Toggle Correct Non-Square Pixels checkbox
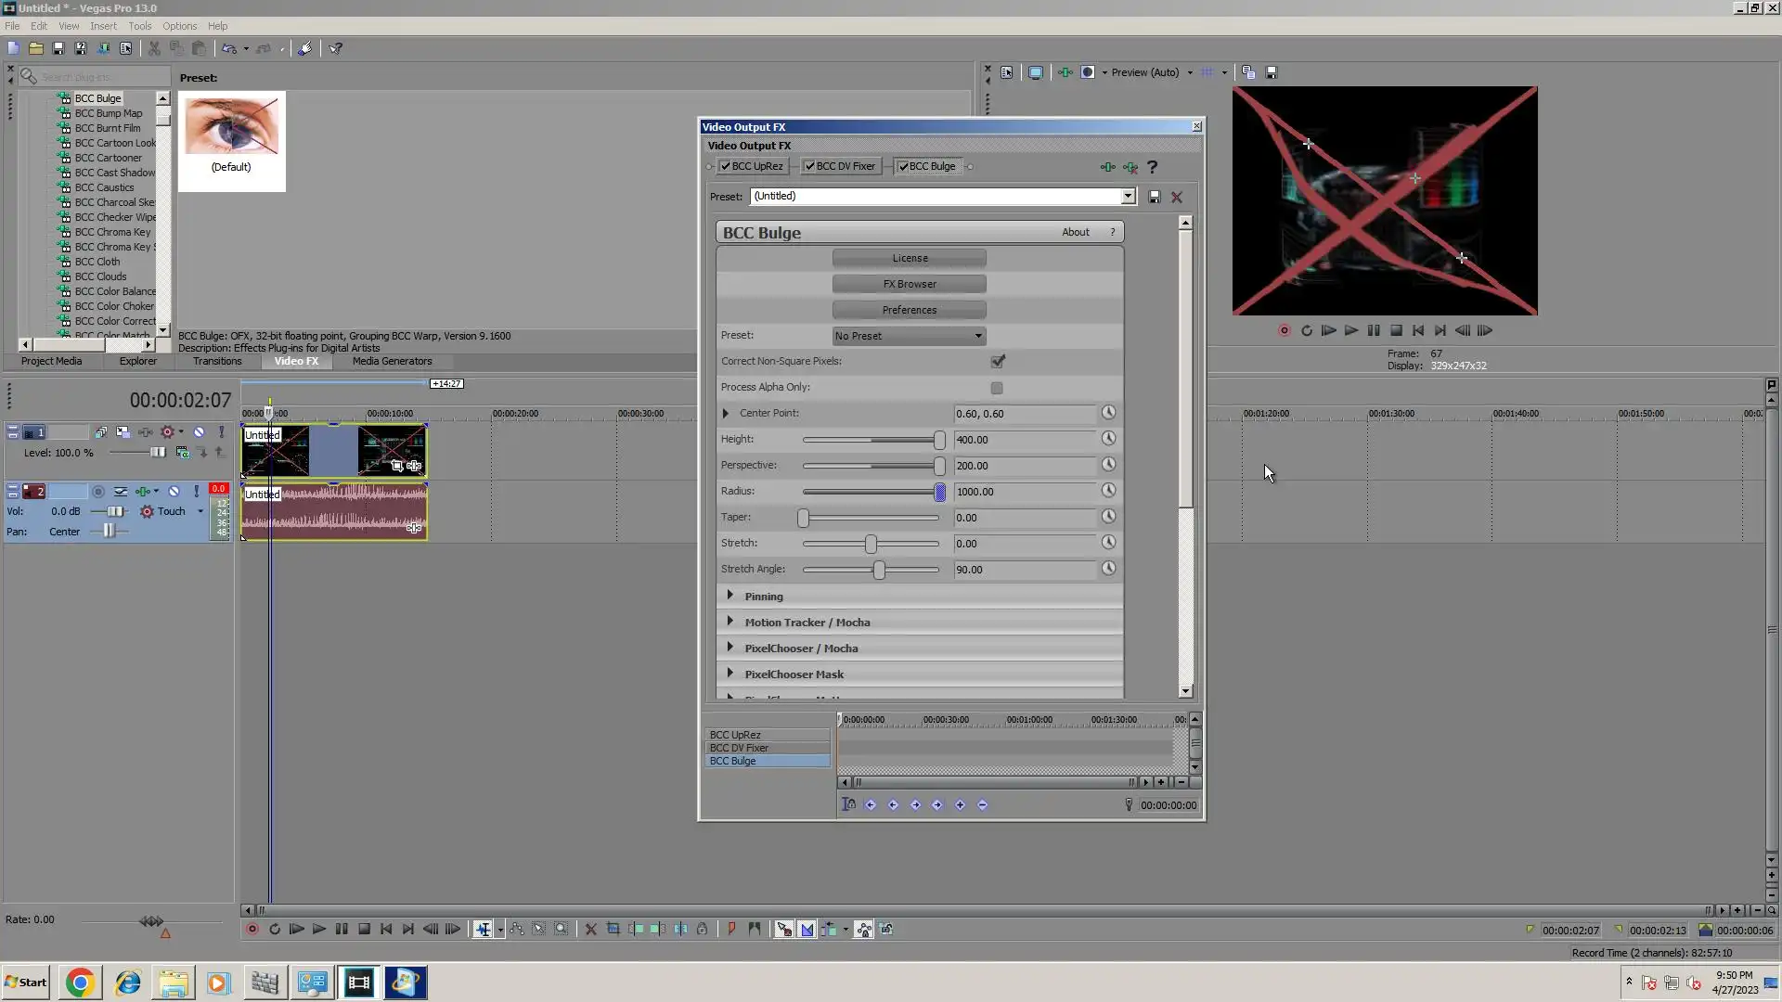The image size is (1782, 1002). (x=998, y=361)
